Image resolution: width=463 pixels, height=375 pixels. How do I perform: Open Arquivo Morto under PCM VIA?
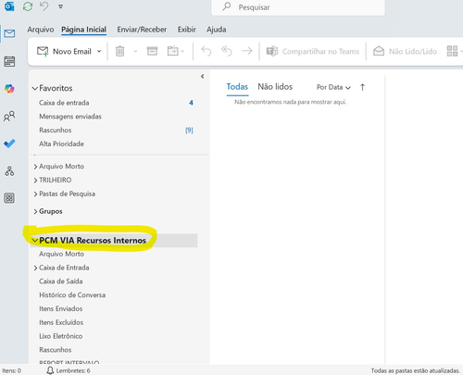click(61, 254)
